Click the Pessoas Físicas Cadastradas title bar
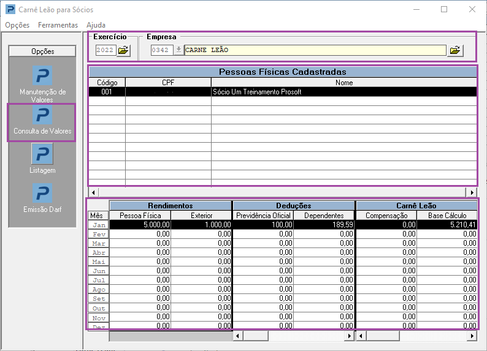Screen dimensions: 487x351 pyautogui.click(x=283, y=72)
